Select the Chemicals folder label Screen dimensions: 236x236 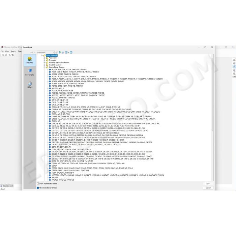pyautogui.click(x=52, y=60)
